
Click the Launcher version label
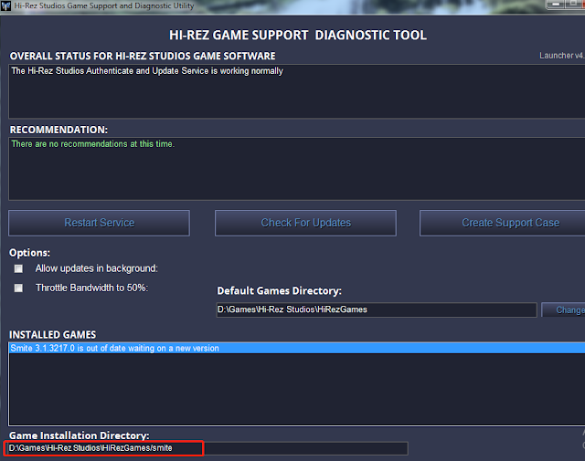[562, 56]
